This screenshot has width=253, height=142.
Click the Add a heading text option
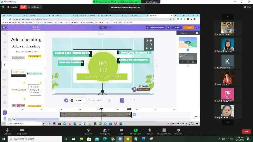(26, 39)
